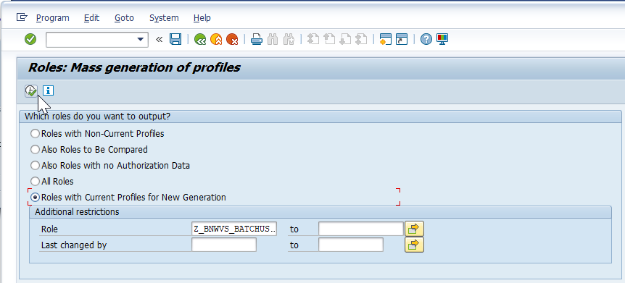Expand the command field dropdown arrow
This screenshot has height=283, width=625.
pyautogui.click(x=140, y=39)
